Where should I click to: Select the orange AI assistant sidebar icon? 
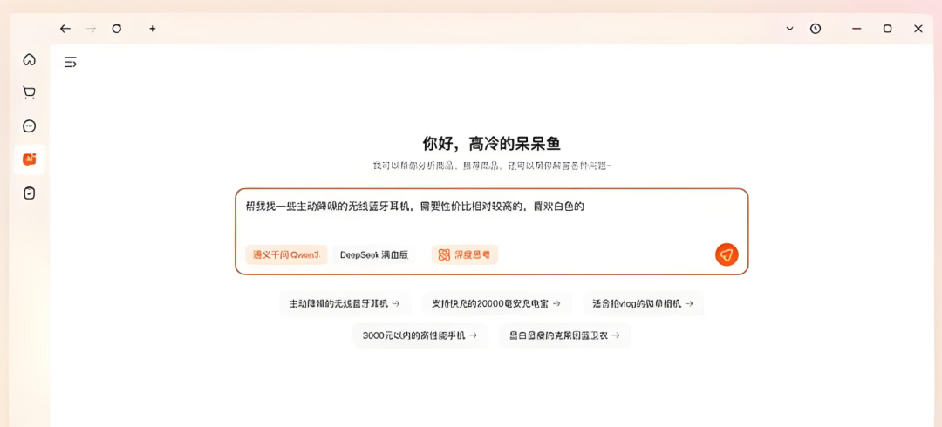click(x=29, y=159)
